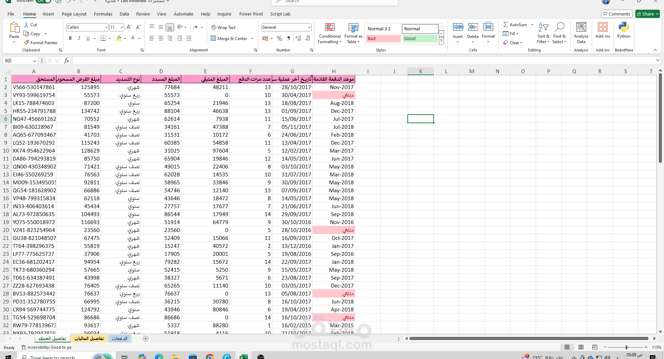This screenshot has width=664, height=359.
Task: Open the General number format dropdown
Action: [x=309, y=27]
